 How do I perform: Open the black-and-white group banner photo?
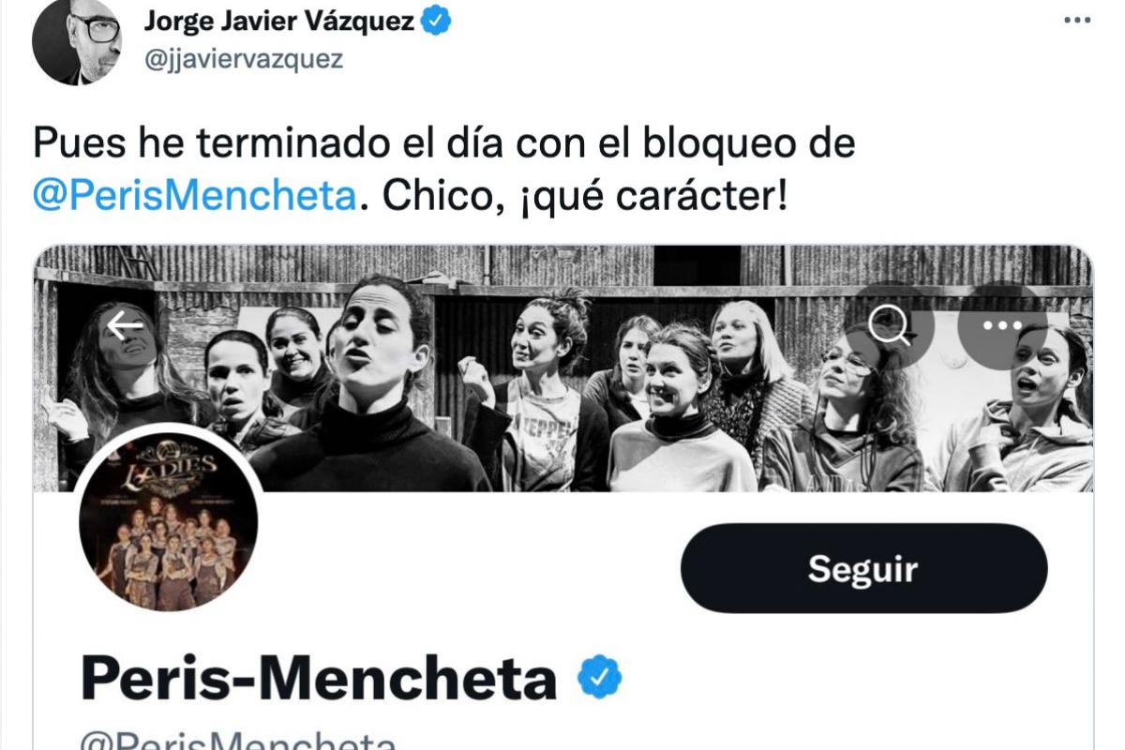562,368
